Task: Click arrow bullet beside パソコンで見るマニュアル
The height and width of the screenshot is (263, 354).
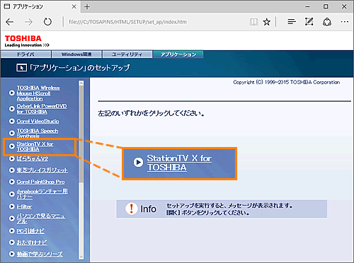Action: (x=11, y=218)
